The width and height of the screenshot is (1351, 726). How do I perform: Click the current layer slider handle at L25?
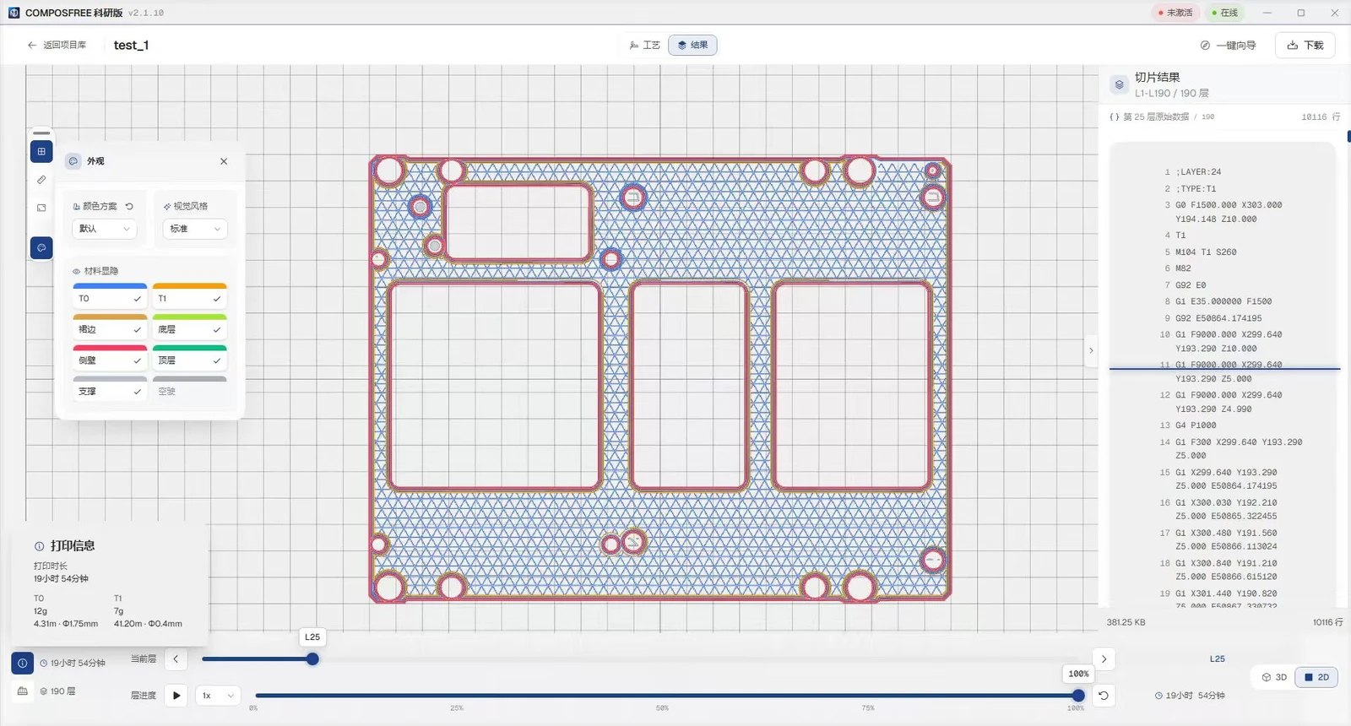[312, 659]
